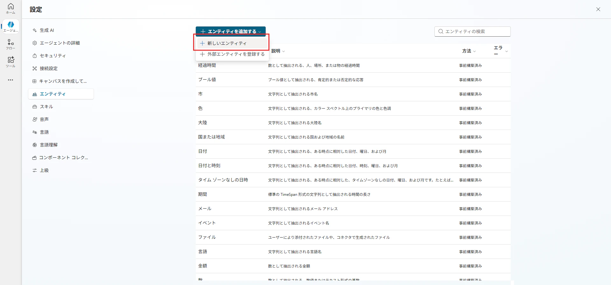Click the canvas grid icon beside キャンバスを作成して

point(34,81)
